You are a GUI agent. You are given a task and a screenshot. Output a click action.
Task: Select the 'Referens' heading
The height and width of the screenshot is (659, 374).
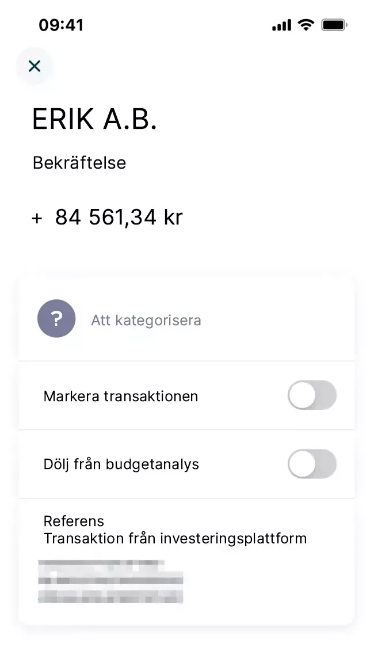click(74, 521)
